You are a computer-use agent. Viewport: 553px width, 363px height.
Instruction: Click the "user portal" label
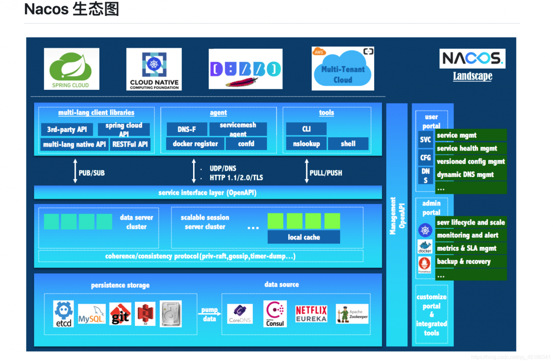(431, 121)
